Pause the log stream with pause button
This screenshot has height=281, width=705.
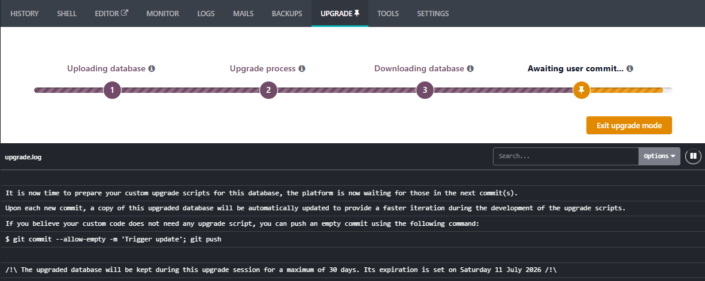pyautogui.click(x=693, y=156)
